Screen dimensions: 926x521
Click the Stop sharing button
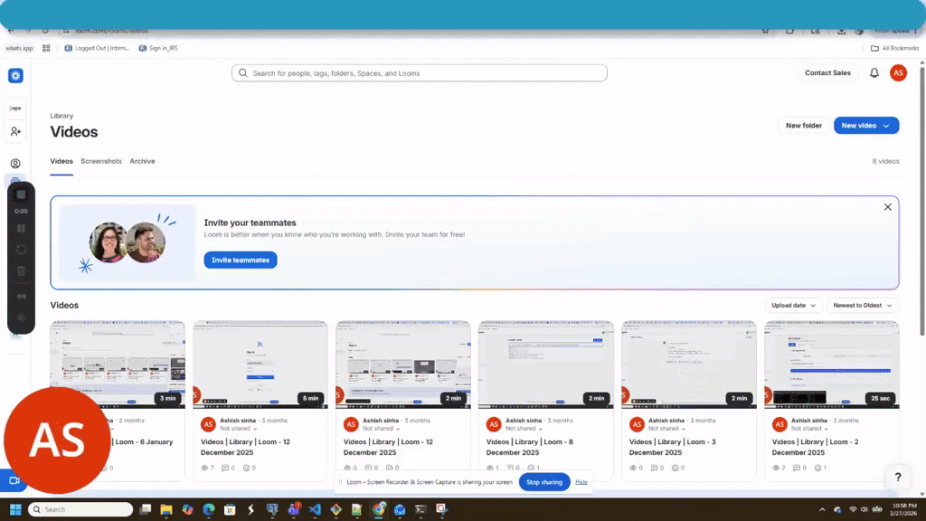(x=543, y=482)
